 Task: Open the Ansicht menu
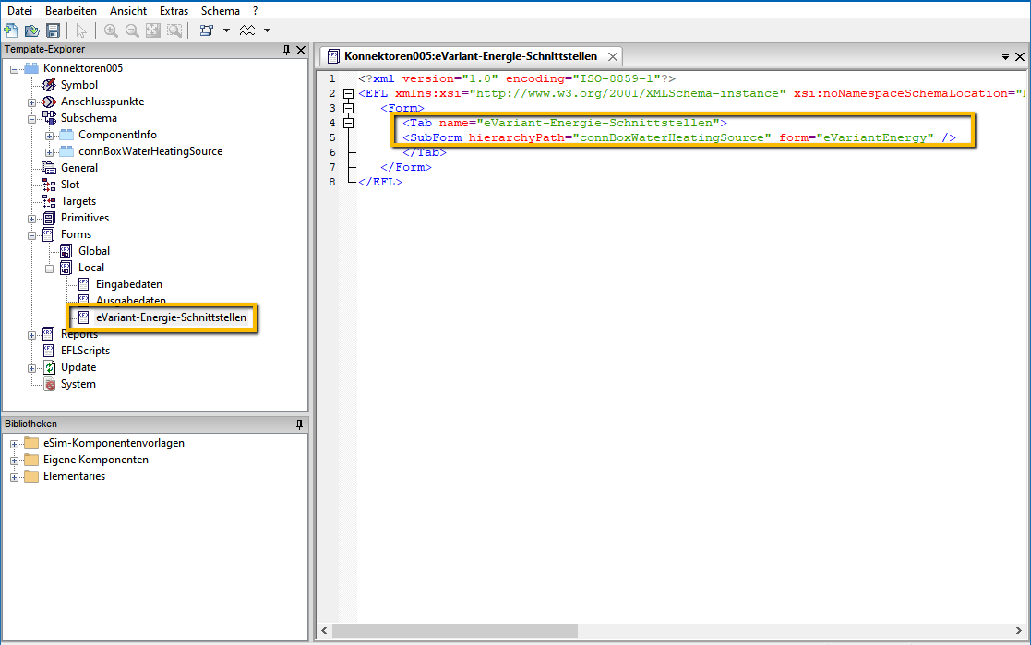click(128, 10)
